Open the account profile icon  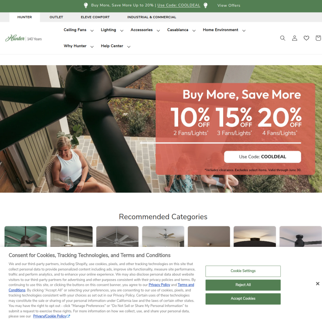pyautogui.click(x=294, y=38)
